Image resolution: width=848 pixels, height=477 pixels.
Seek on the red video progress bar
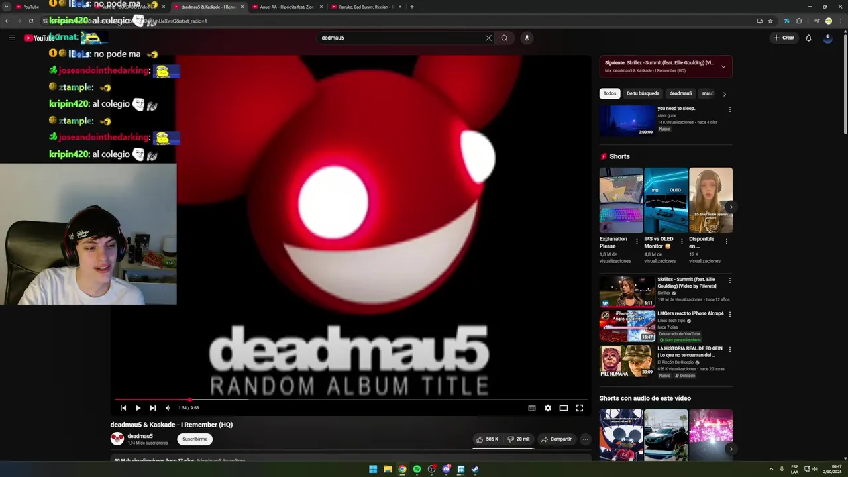[351, 399]
